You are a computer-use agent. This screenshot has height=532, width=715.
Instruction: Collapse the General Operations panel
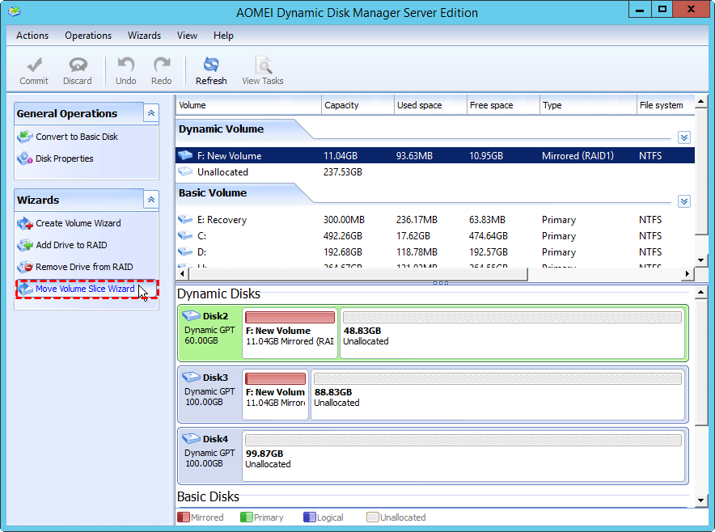[151, 113]
